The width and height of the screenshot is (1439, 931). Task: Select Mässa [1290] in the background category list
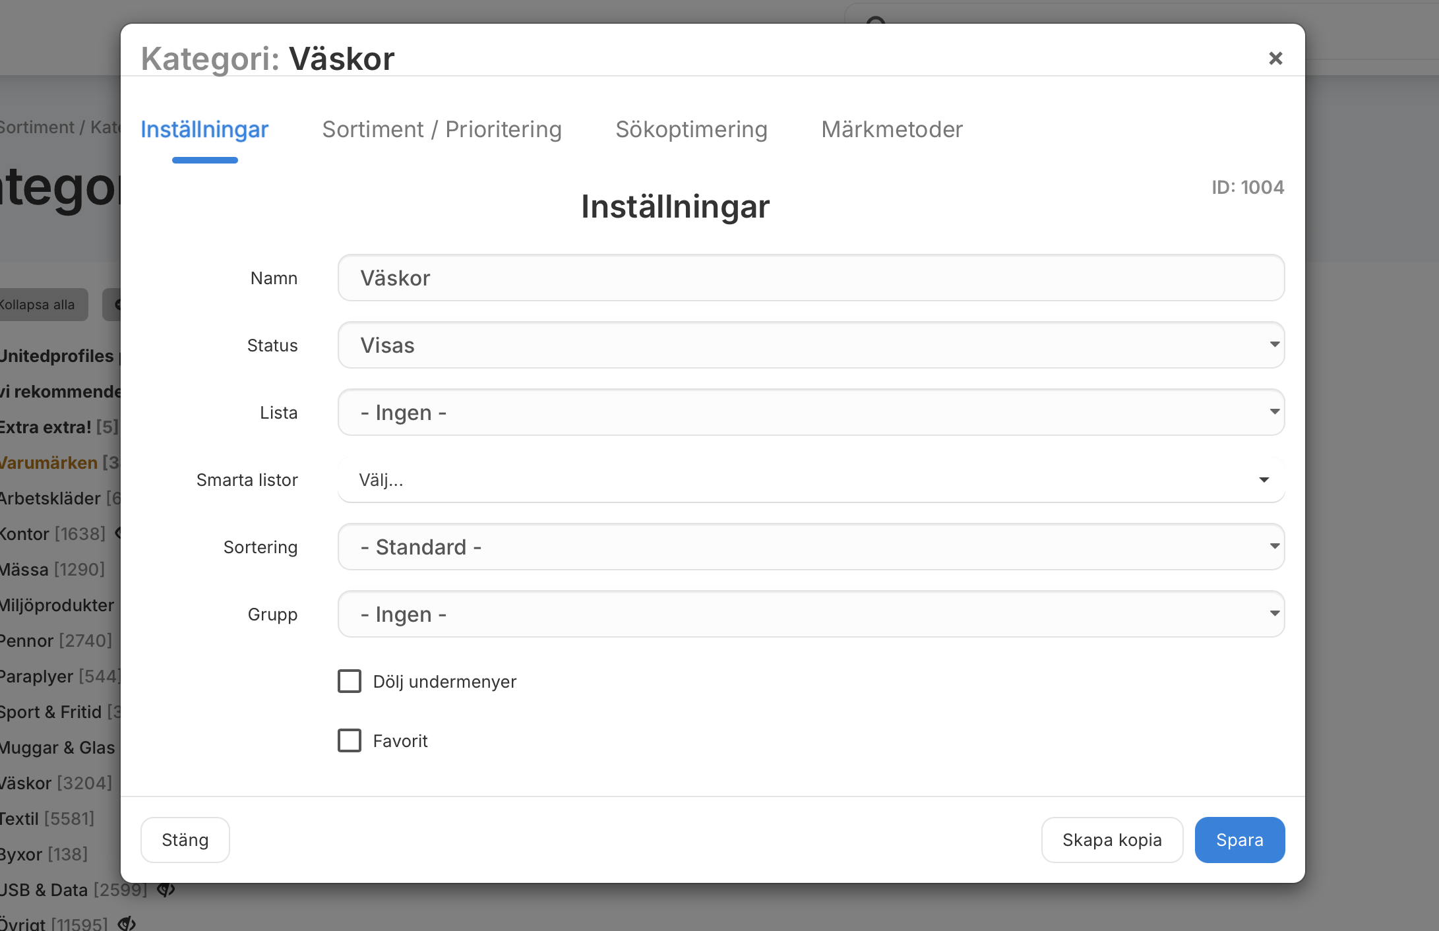click(52, 570)
